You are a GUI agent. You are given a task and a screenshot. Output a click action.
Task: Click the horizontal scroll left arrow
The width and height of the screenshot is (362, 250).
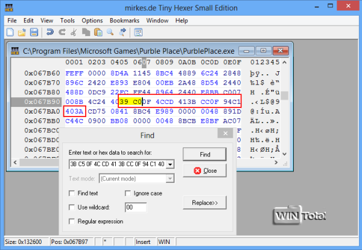pyautogui.click(x=15, y=162)
